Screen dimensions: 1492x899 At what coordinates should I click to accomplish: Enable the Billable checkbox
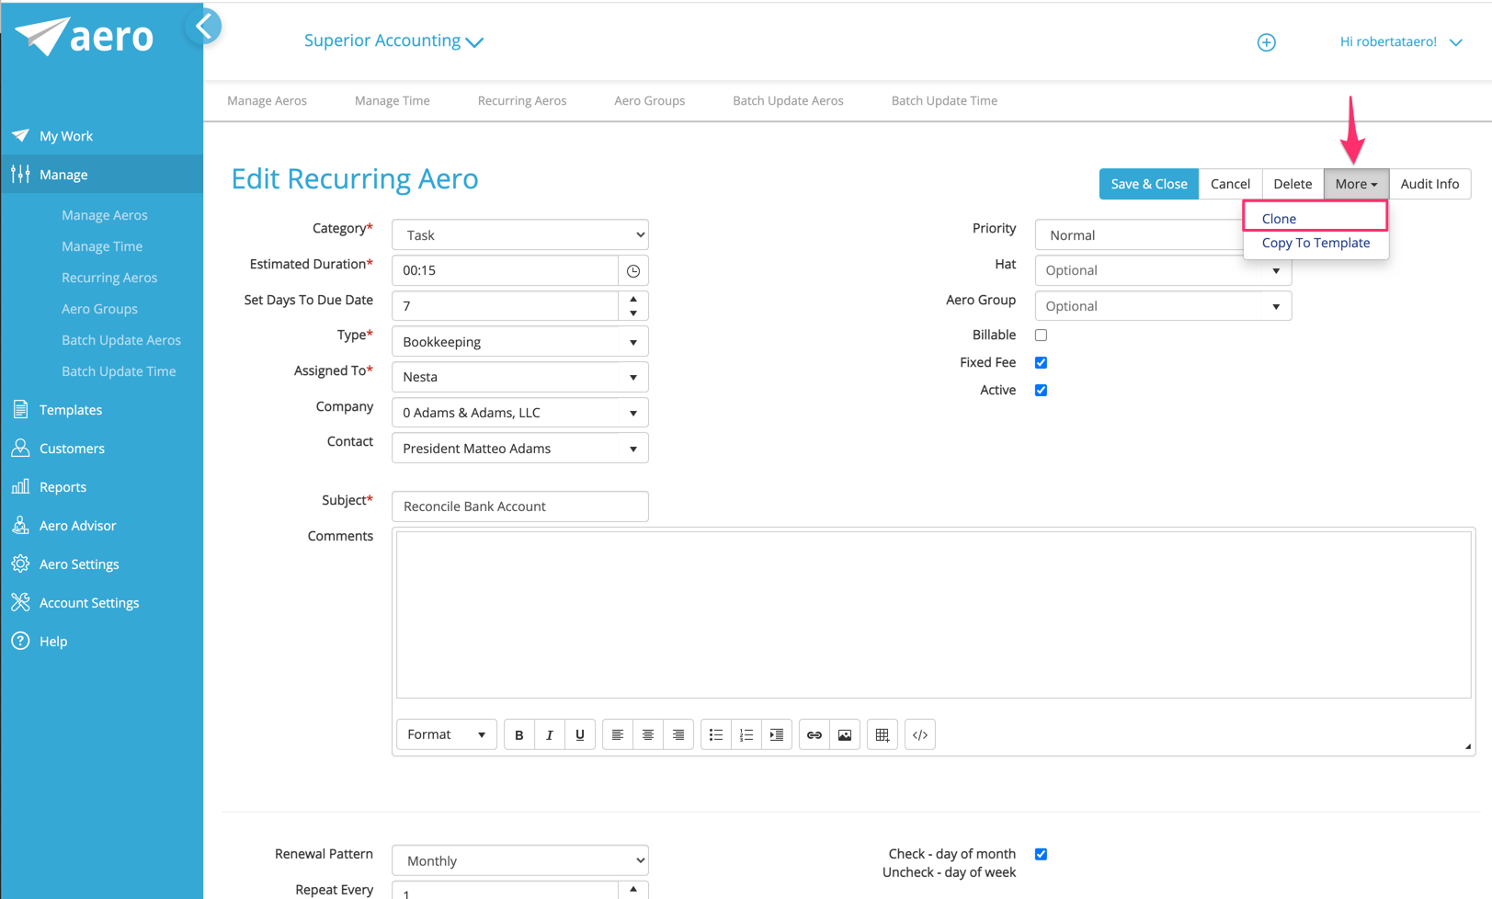1041,336
